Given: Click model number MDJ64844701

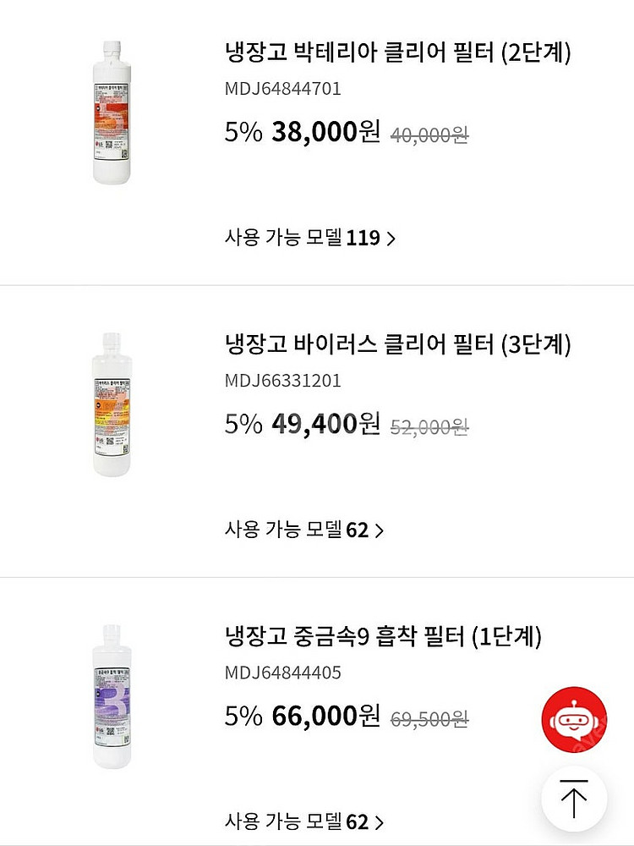Looking at the screenshot, I should pos(283,89).
